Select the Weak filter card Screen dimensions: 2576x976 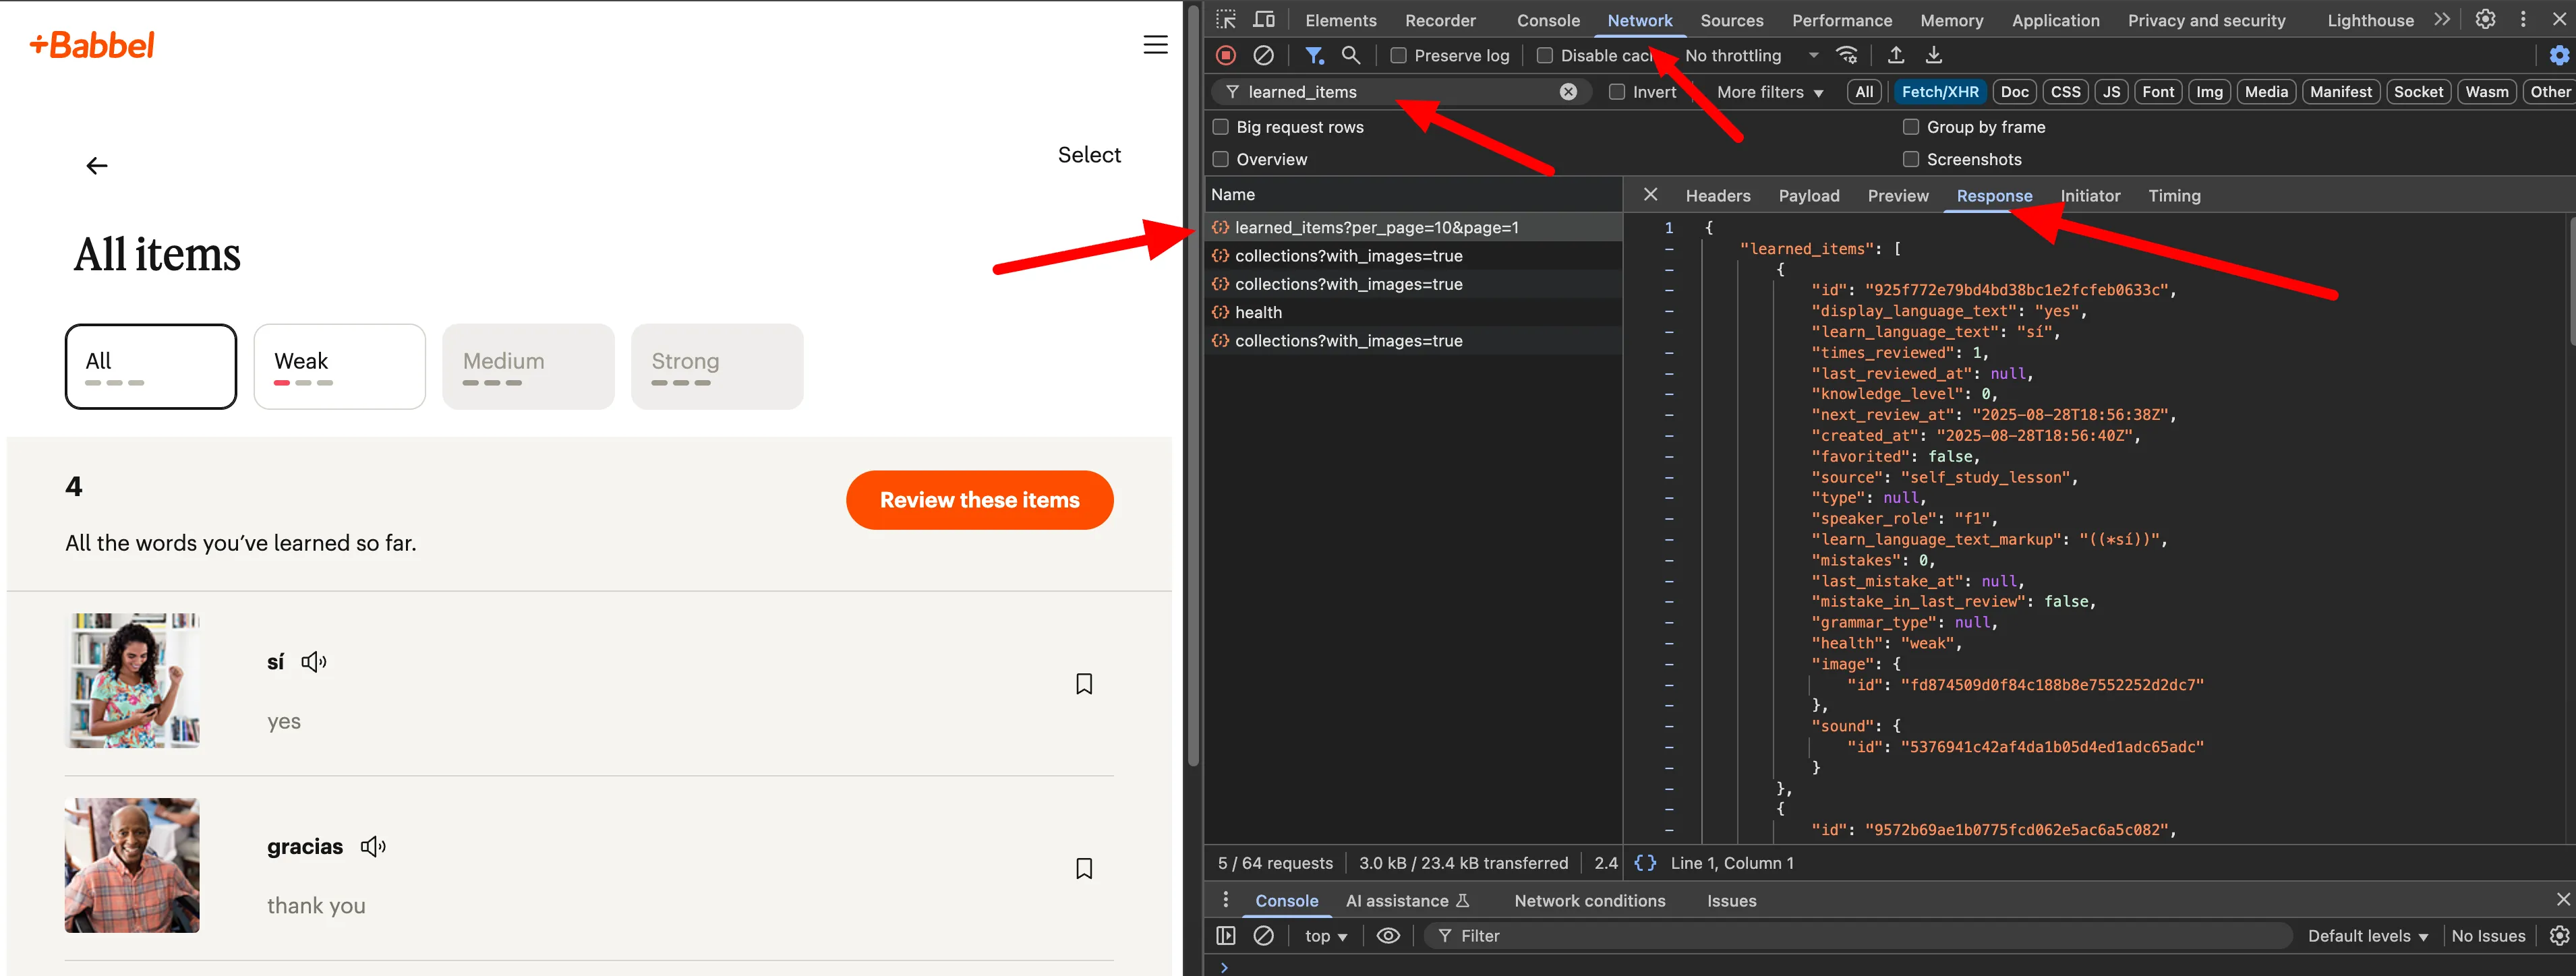click(x=339, y=366)
